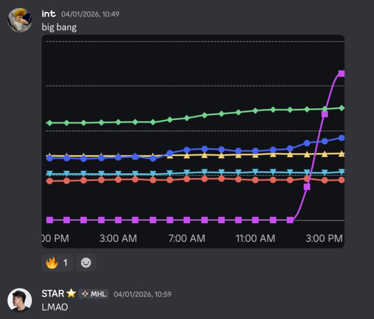This screenshot has height=319, width=374.
Task: Click the MHL server tag badge
Action: click(x=93, y=294)
